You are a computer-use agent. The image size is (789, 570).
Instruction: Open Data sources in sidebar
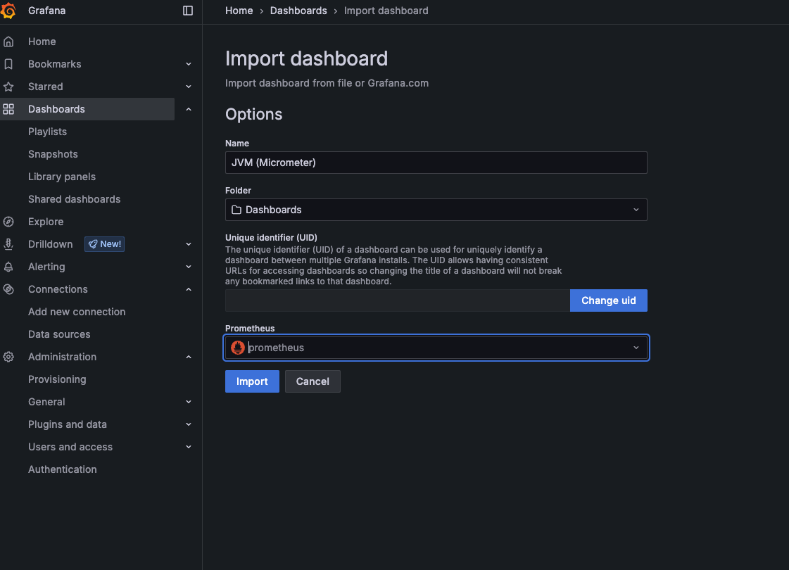click(x=59, y=334)
